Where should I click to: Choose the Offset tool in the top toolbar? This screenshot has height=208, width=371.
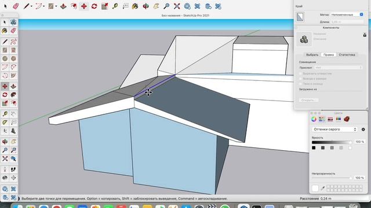click(x=74, y=6)
